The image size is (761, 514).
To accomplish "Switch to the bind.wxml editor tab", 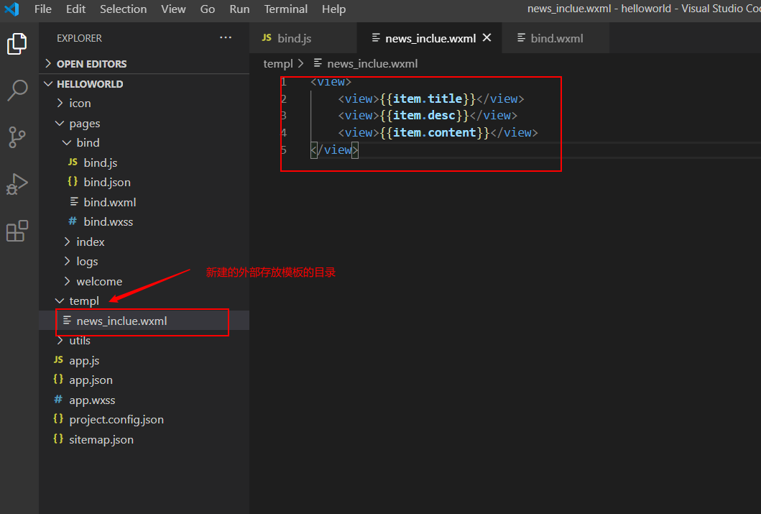I will coord(555,38).
